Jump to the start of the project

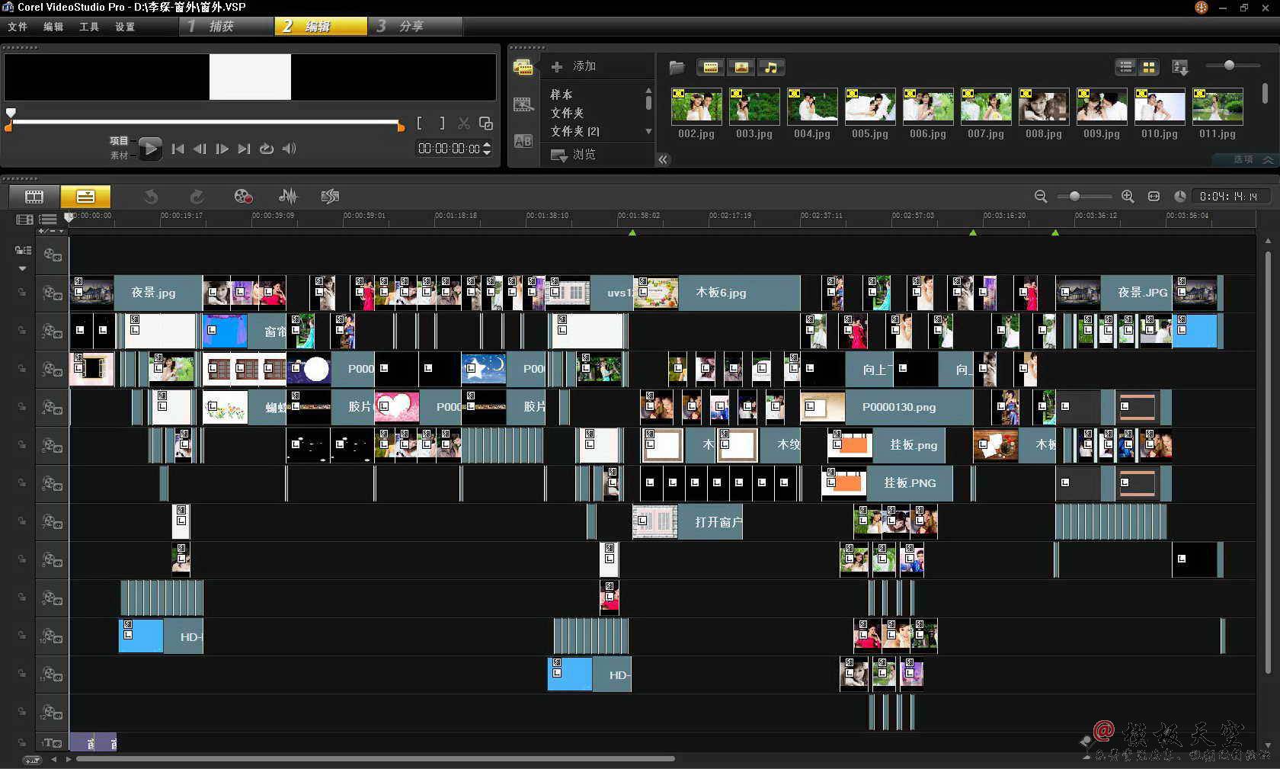tap(178, 149)
